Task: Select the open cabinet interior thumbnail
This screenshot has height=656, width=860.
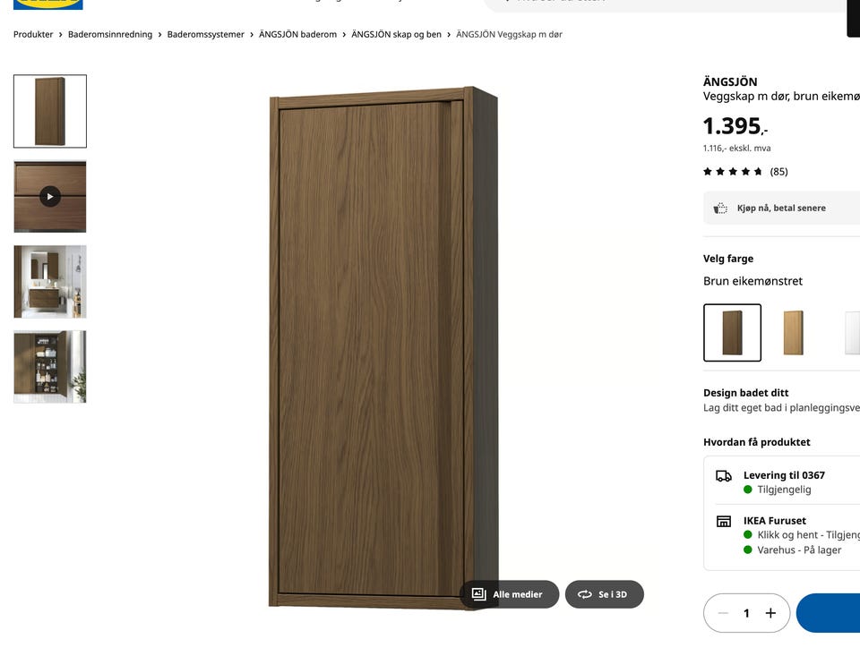Action: pyautogui.click(x=50, y=367)
